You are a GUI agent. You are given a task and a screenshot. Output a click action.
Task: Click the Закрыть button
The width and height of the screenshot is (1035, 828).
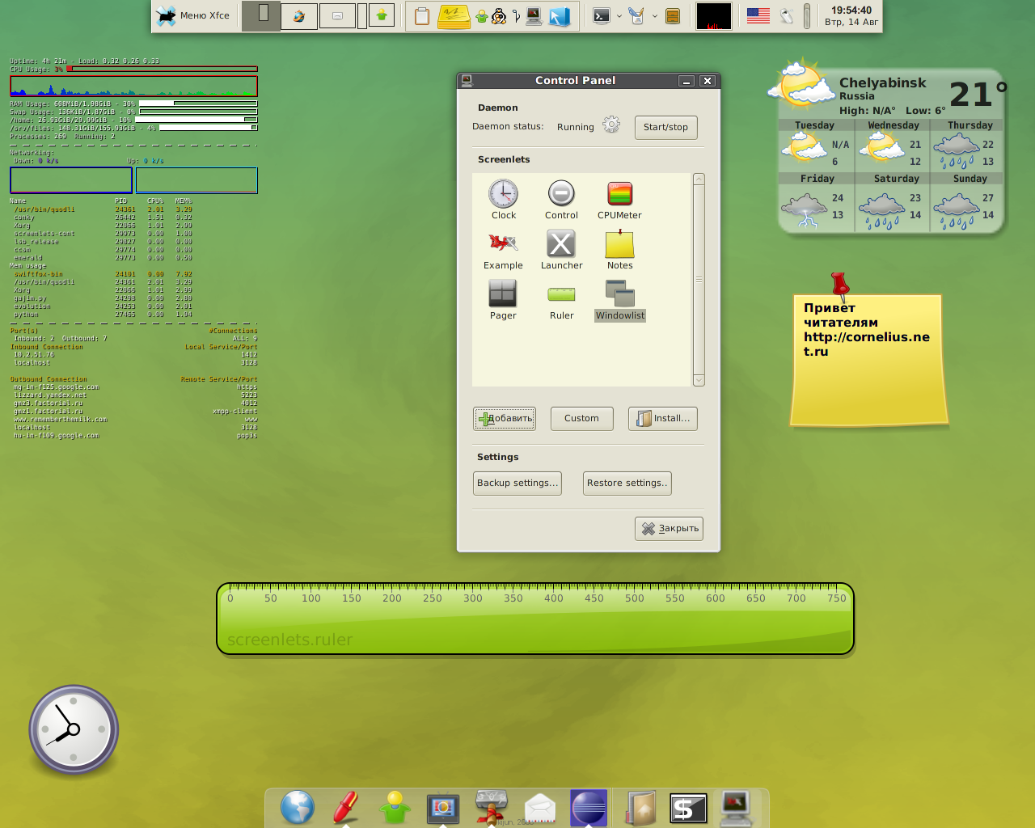pos(670,528)
